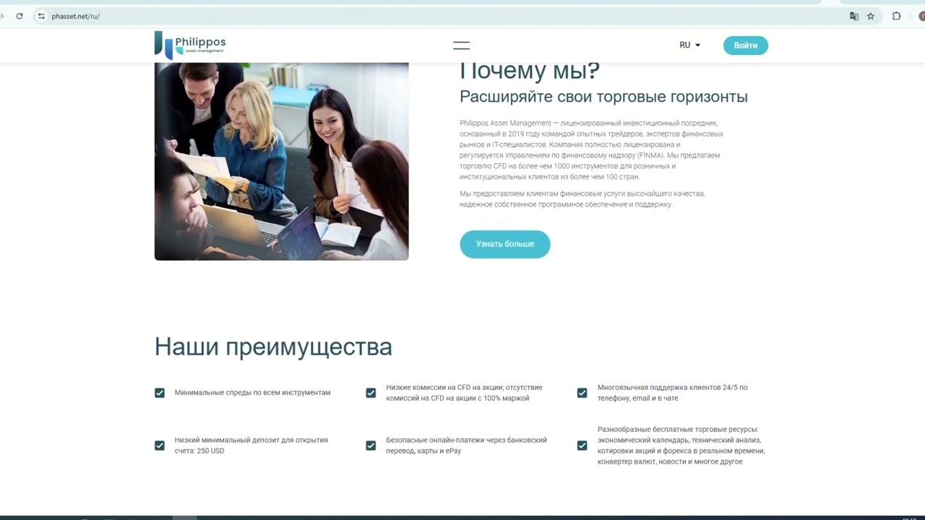This screenshot has width=925, height=520.
Task: Toggle checkbox for Безопасные онлайн-платежи
Action: [x=371, y=446]
